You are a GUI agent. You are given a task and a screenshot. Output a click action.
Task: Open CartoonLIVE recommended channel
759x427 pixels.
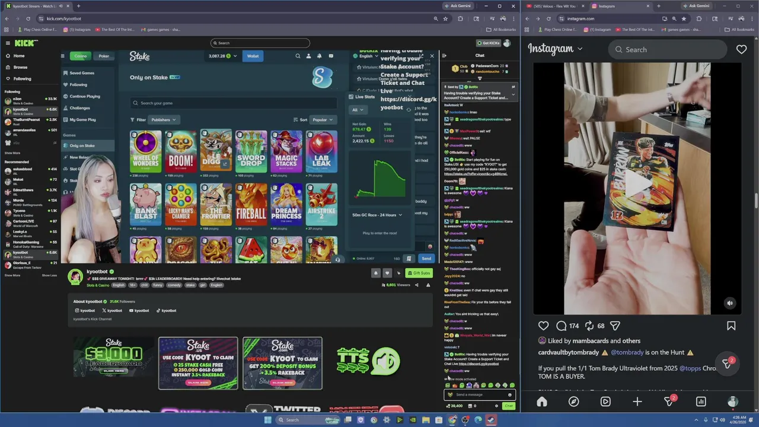tap(30, 222)
